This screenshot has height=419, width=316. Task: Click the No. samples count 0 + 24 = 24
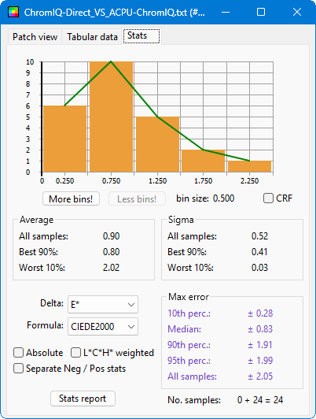pyautogui.click(x=260, y=400)
